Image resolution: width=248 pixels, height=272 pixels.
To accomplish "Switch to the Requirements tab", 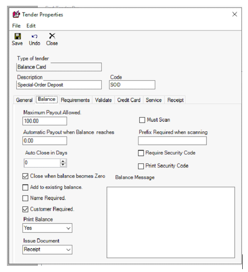I will click(75, 100).
